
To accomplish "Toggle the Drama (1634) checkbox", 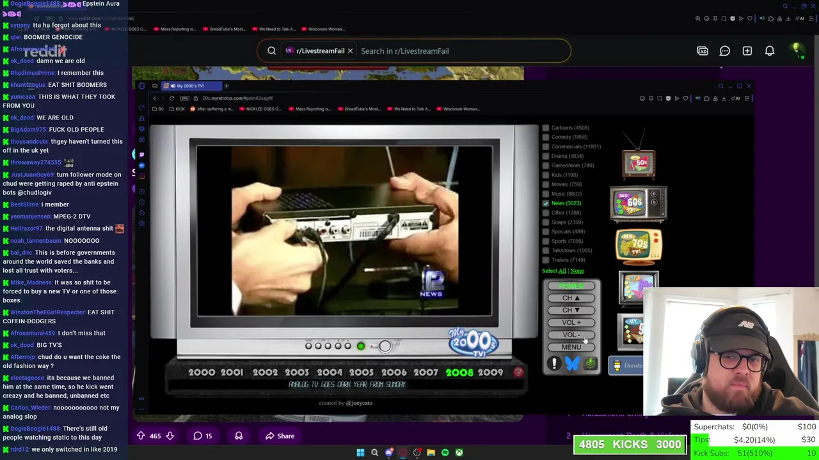I will point(546,156).
